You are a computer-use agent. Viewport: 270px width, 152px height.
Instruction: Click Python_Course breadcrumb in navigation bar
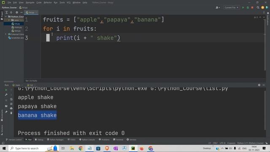9,8
